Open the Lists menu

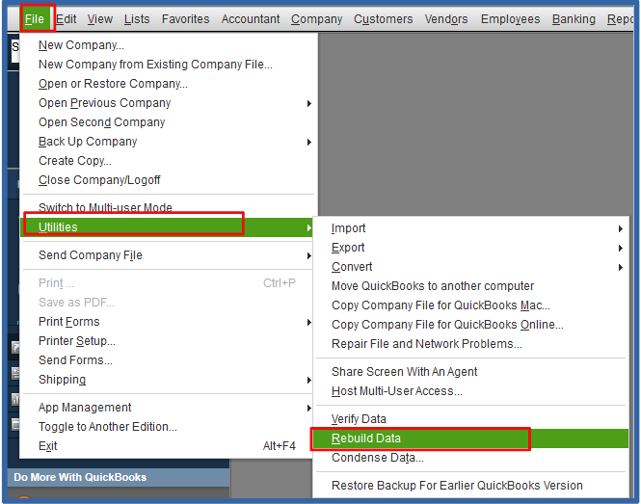[x=137, y=19]
